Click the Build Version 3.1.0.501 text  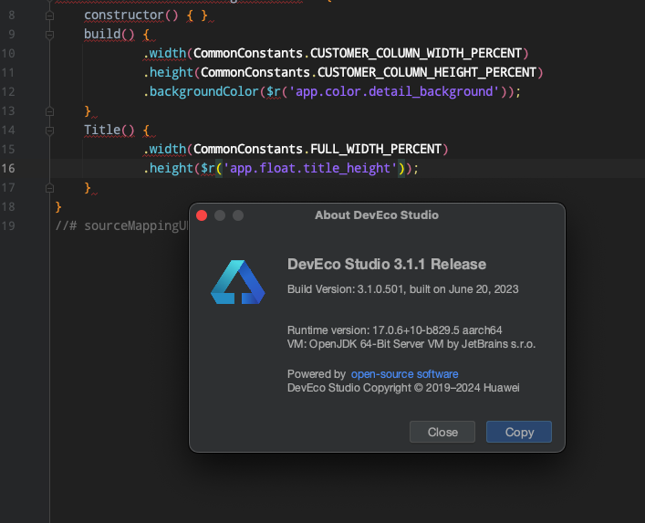402,289
